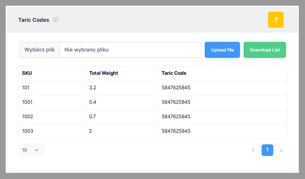
Task: Click the Nie wybrano pliku file field
Action: (131, 50)
